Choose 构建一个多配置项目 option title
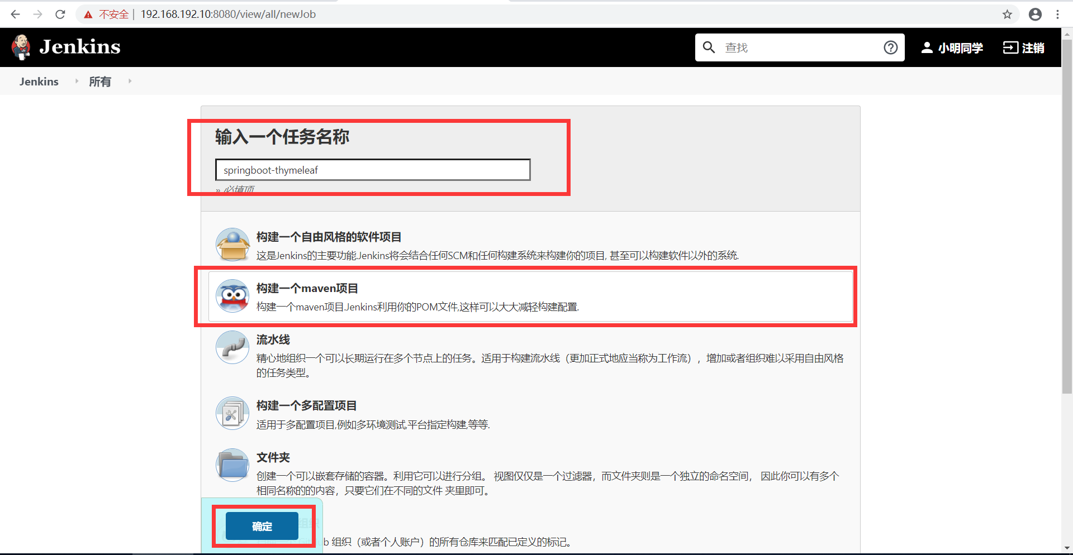 pos(306,405)
